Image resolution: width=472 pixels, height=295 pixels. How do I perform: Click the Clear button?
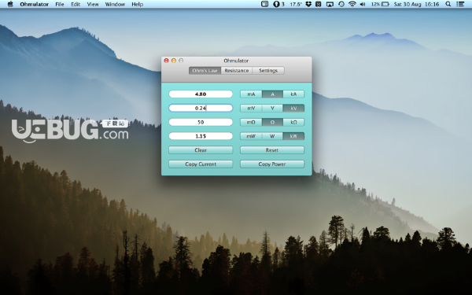pos(201,150)
